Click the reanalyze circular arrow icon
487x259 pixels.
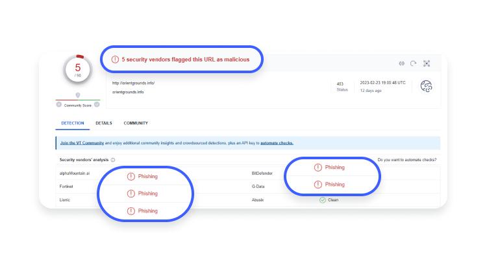click(x=413, y=63)
